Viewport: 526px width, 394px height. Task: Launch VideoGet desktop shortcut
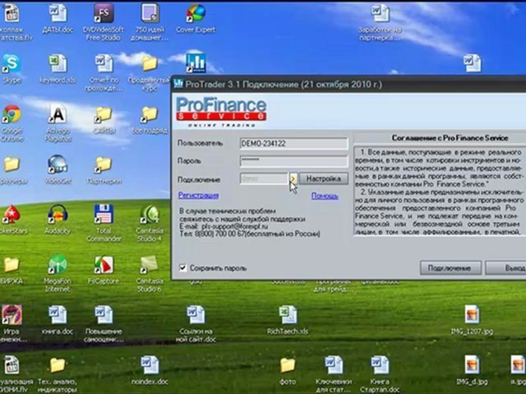pos(58,165)
